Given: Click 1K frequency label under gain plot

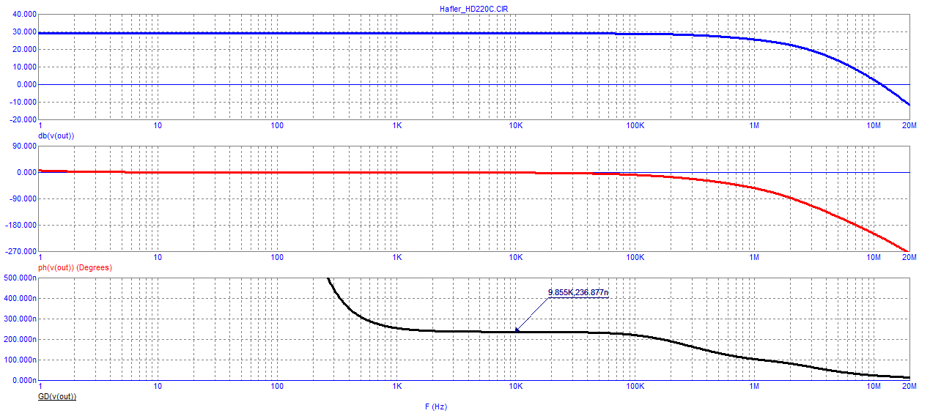Looking at the screenshot, I should point(396,126).
